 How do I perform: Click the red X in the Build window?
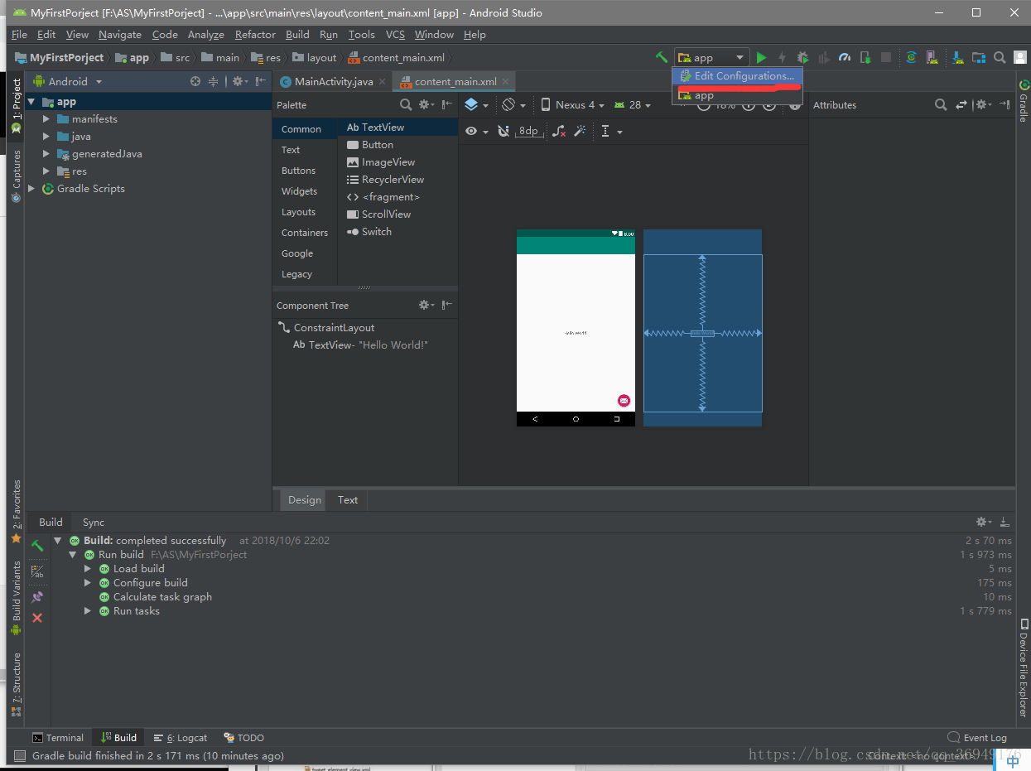point(37,618)
